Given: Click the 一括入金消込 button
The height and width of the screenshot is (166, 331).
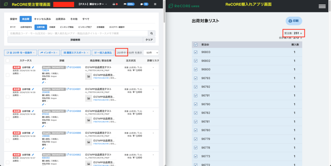Looking at the screenshot, I should (x=103, y=53).
